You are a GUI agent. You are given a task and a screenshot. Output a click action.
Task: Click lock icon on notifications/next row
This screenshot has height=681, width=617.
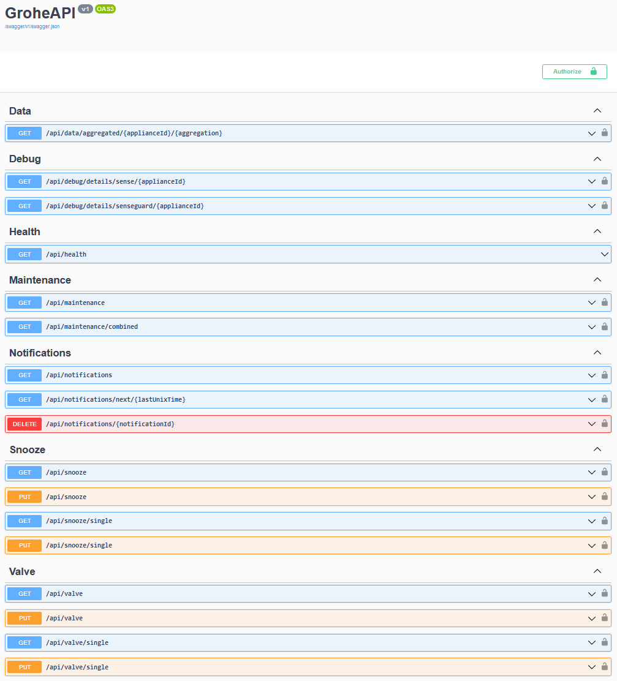604,399
